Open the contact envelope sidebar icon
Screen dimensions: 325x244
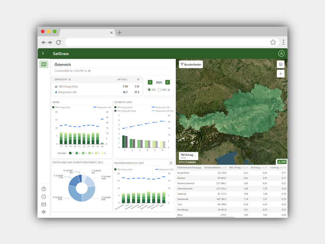pyautogui.click(x=43, y=205)
